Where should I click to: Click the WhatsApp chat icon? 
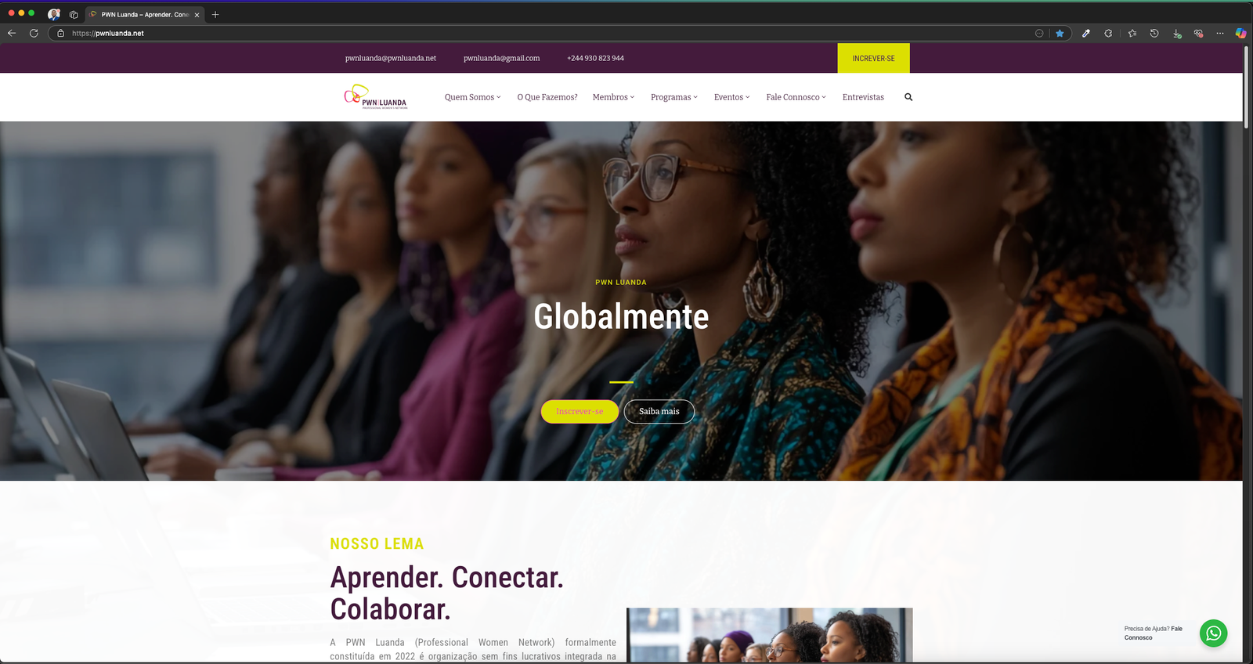(1213, 633)
